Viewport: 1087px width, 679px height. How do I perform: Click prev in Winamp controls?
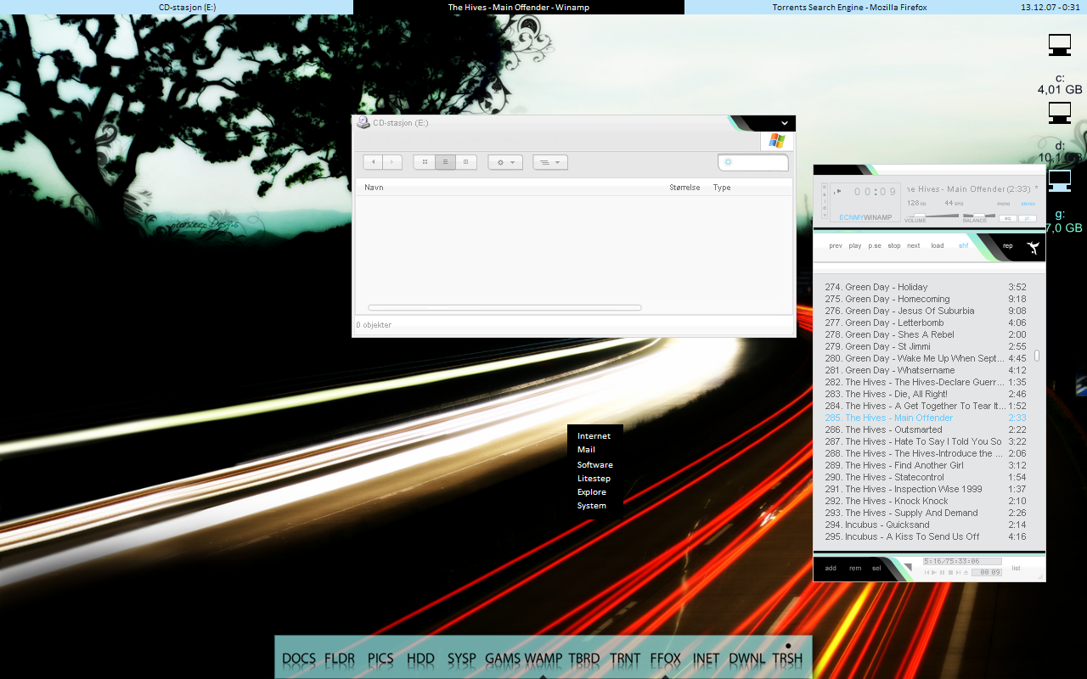[x=836, y=246]
